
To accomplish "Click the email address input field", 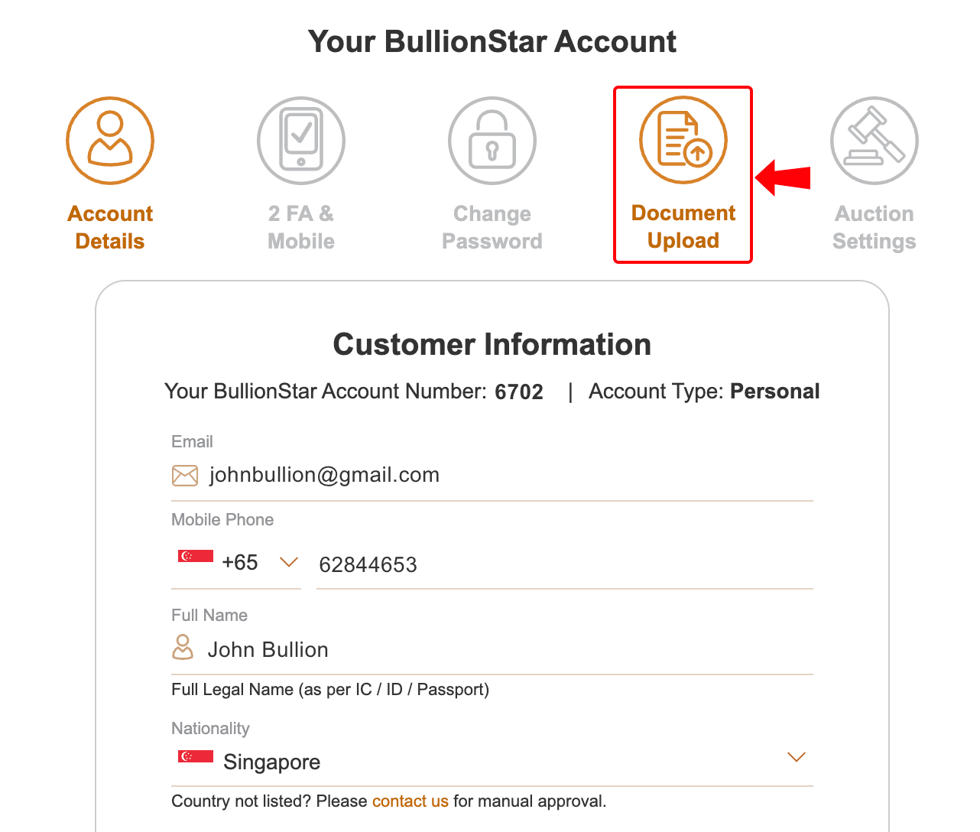I will coord(505,476).
